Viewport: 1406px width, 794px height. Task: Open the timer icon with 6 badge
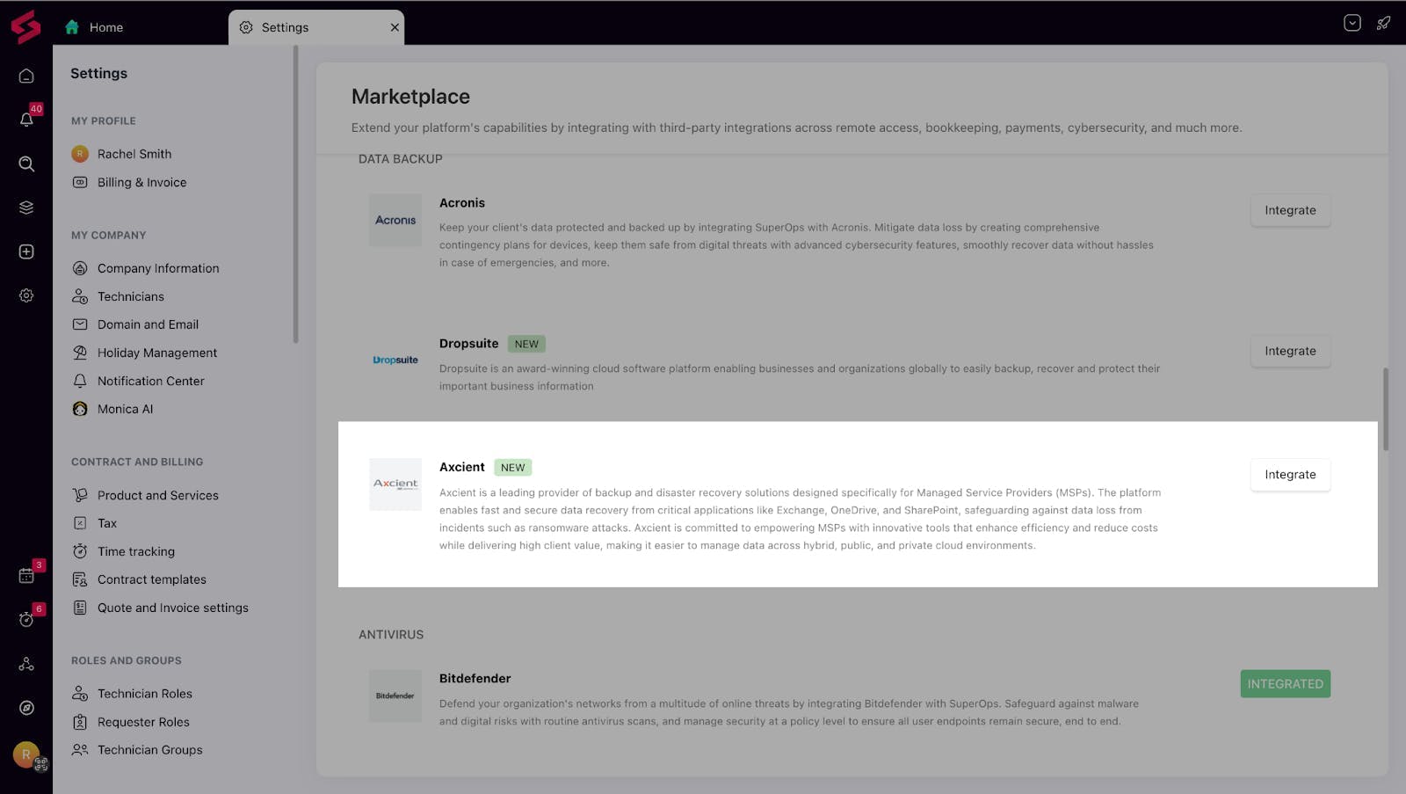coord(27,618)
